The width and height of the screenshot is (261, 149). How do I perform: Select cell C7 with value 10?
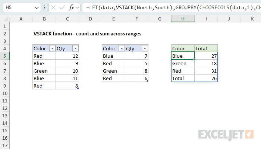pyautogui.click(x=67, y=71)
